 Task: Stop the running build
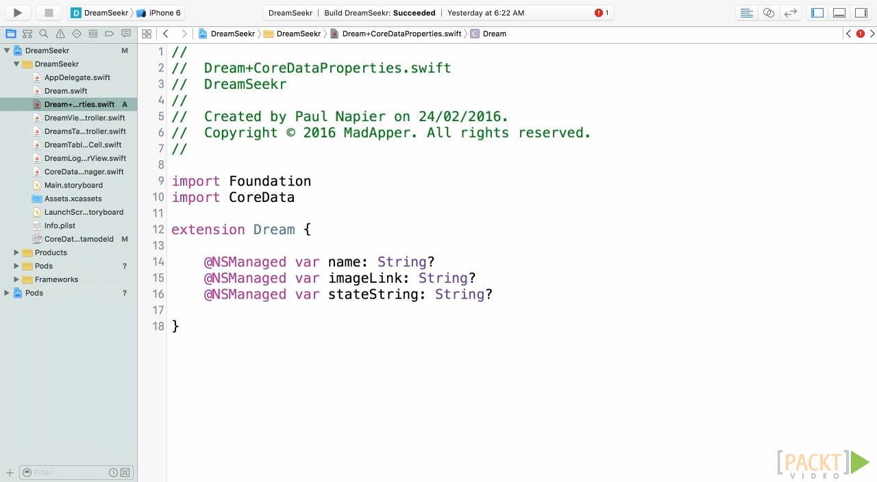tap(49, 12)
